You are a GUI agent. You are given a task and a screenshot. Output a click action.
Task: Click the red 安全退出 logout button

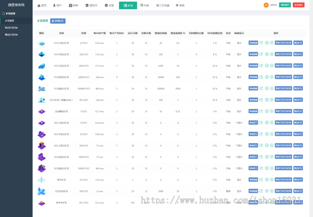click(x=298, y=5)
